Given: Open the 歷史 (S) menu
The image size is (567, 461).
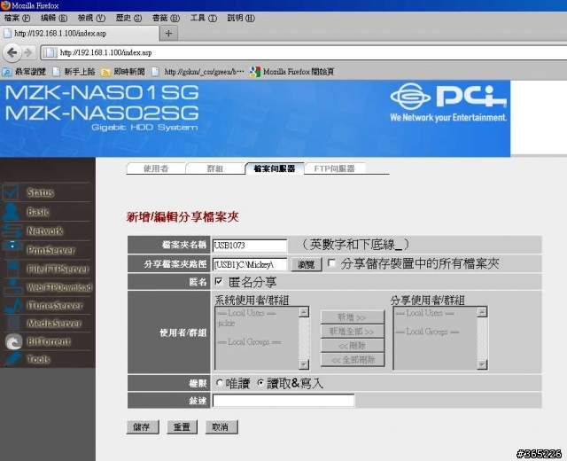Looking at the screenshot, I should pos(128,18).
